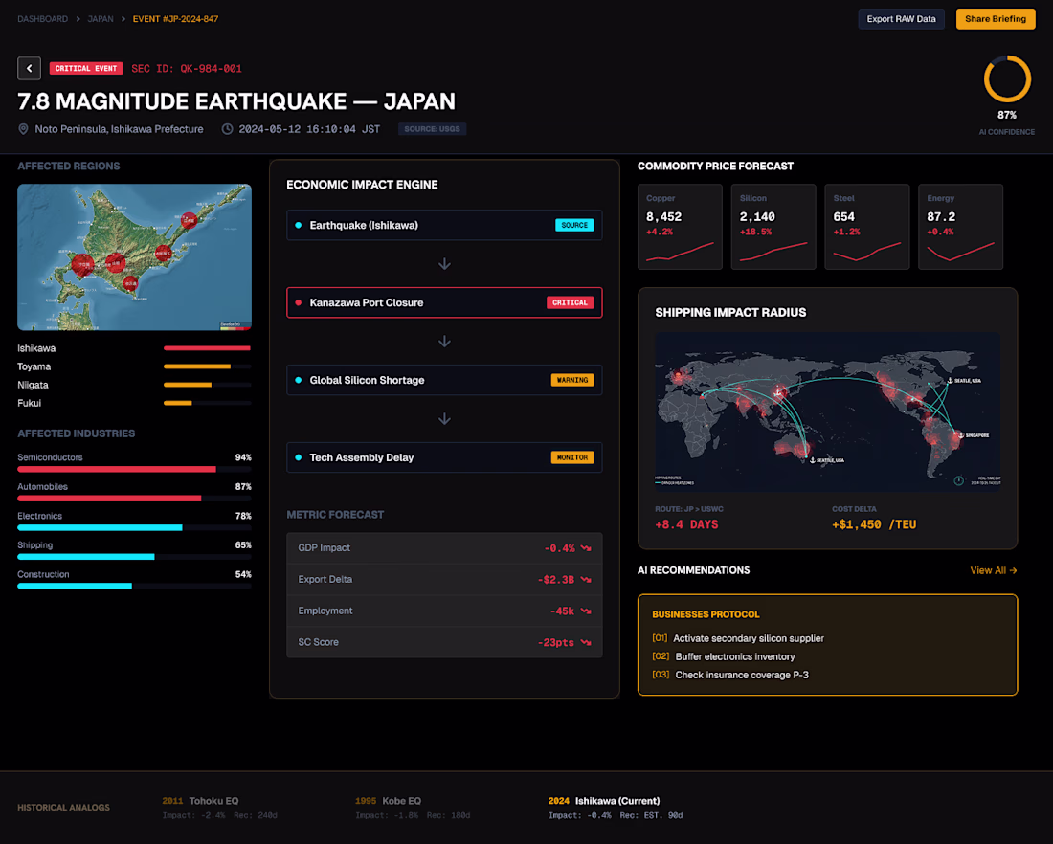This screenshot has width=1053, height=844.
Task: Open the View All recommendations link
Action: point(994,570)
